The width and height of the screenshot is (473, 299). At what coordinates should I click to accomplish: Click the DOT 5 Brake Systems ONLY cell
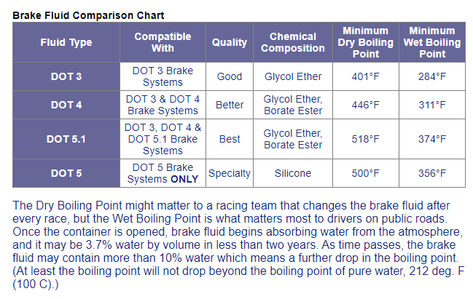pos(163,173)
